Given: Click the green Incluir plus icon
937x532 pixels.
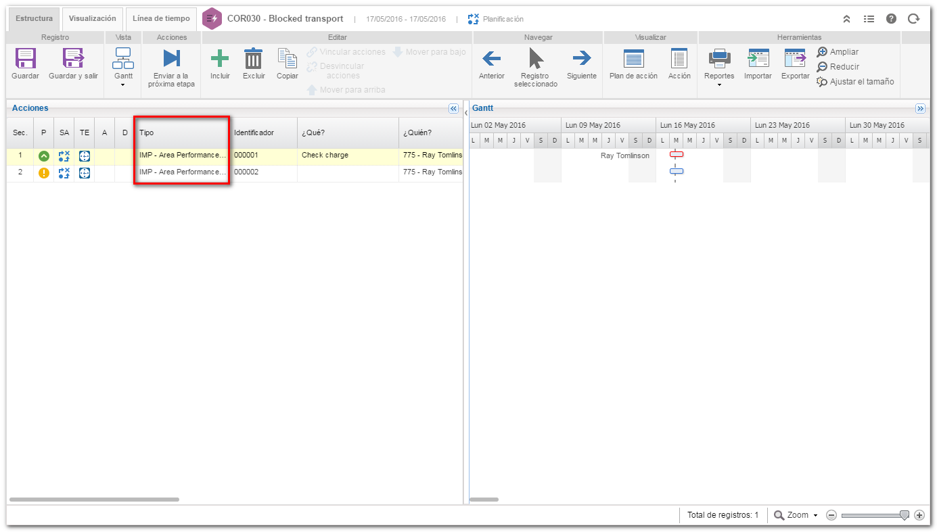Looking at the screenshot, I should pos(220,58).
